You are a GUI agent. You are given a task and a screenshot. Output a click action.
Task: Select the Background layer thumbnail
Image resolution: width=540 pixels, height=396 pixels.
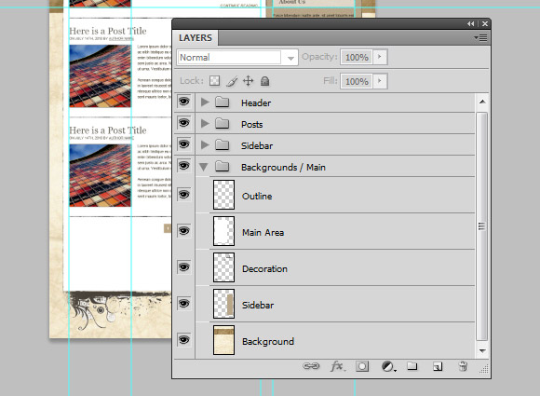click(223, 340)
